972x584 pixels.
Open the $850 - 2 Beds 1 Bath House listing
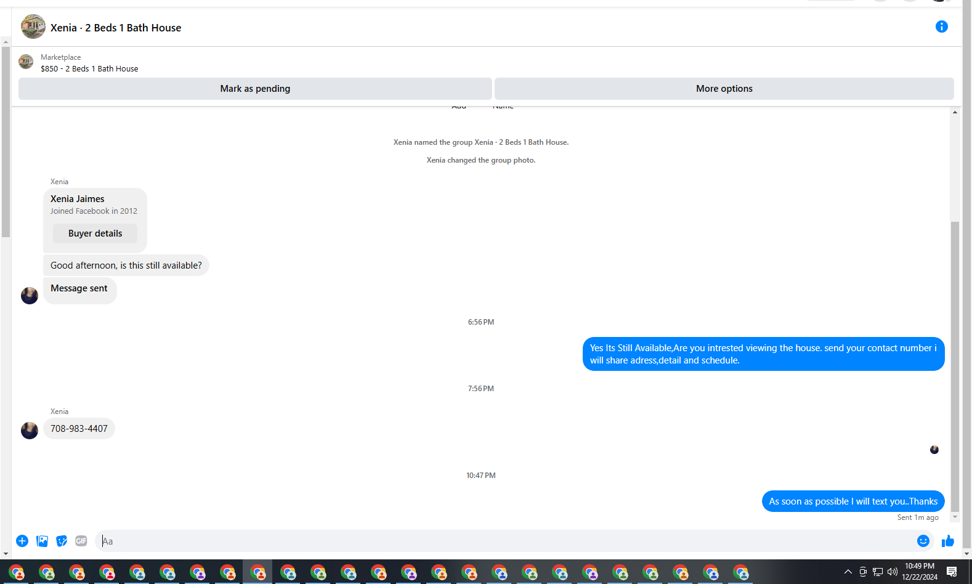click(x=89, y=69)
